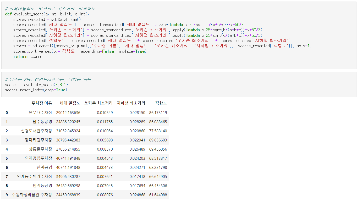This screenshot has width=357, height=202.
Task: Click the '# a:세대밀집도' comment line
Action: [50, 9]
